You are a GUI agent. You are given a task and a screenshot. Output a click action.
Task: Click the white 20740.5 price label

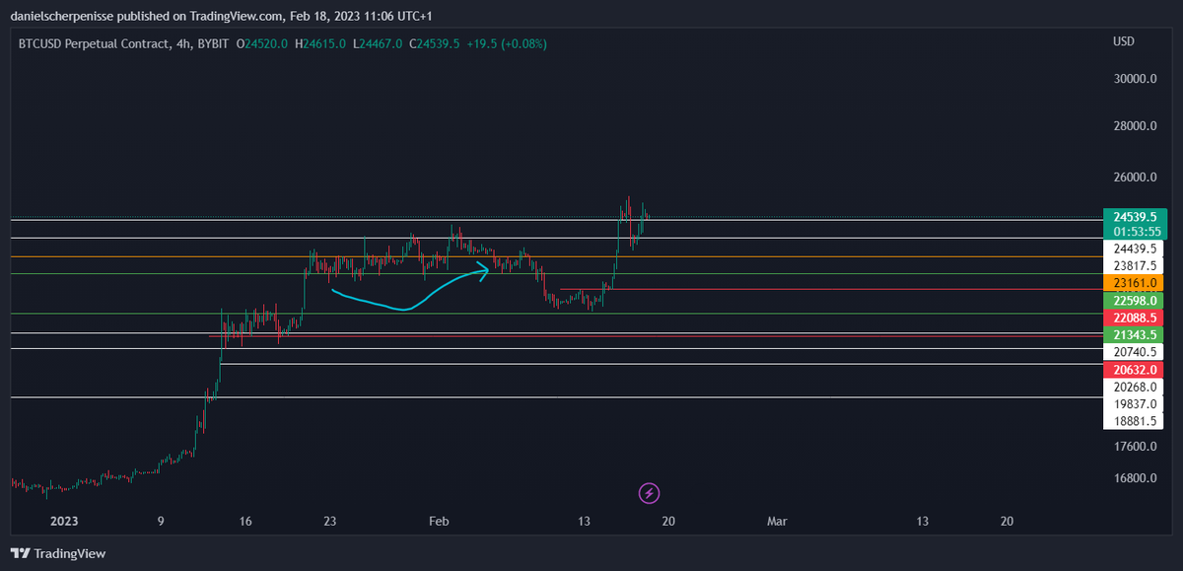coord(1135,352)
